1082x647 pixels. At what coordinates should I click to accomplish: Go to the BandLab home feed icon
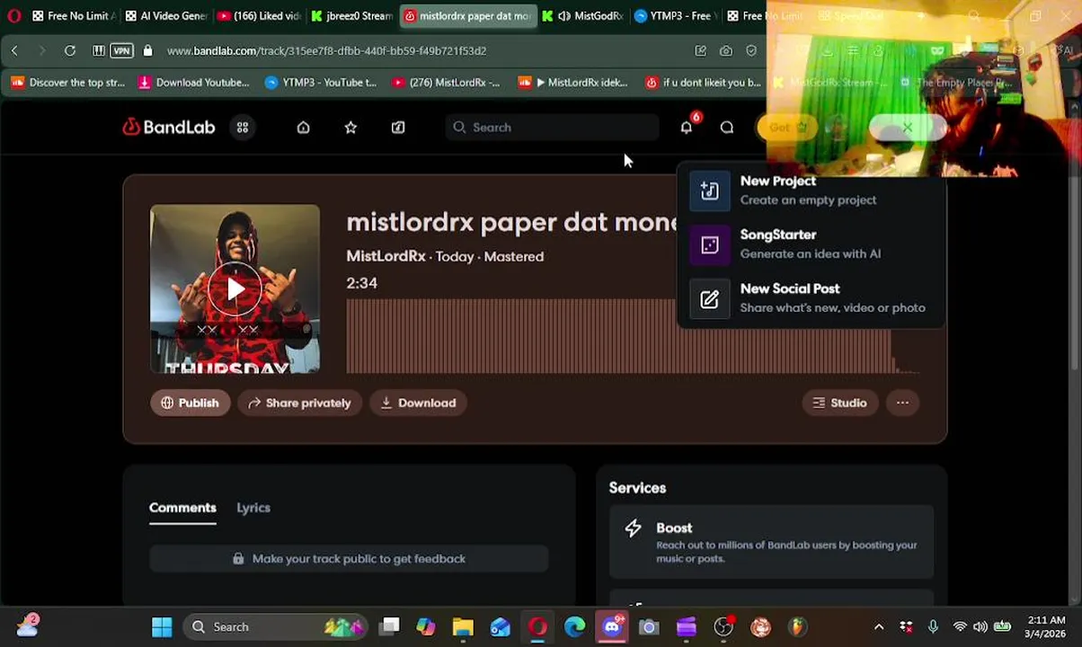304,128
